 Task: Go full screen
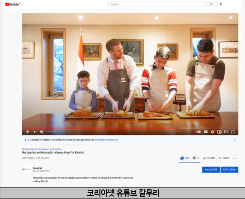(233, 132)
